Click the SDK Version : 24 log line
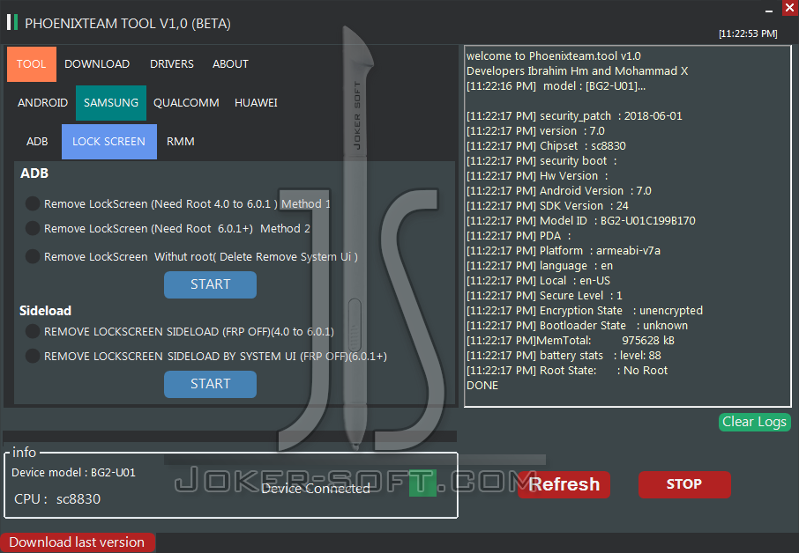This screenshot has height=553, width=799. click(548, 206)
